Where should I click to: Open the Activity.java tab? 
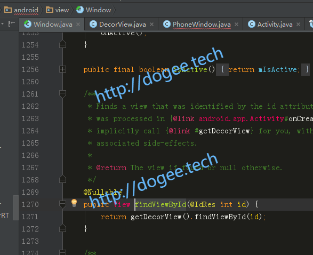coord(275,25)
